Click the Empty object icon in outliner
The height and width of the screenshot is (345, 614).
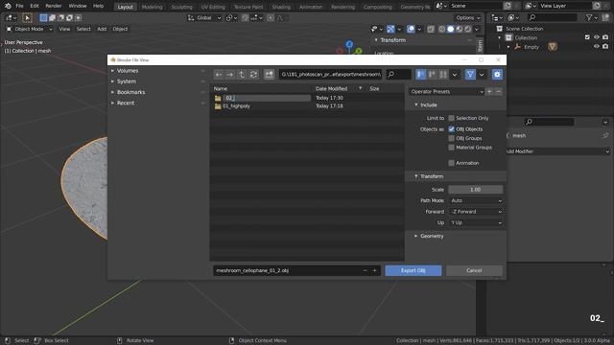coord(518,47)
